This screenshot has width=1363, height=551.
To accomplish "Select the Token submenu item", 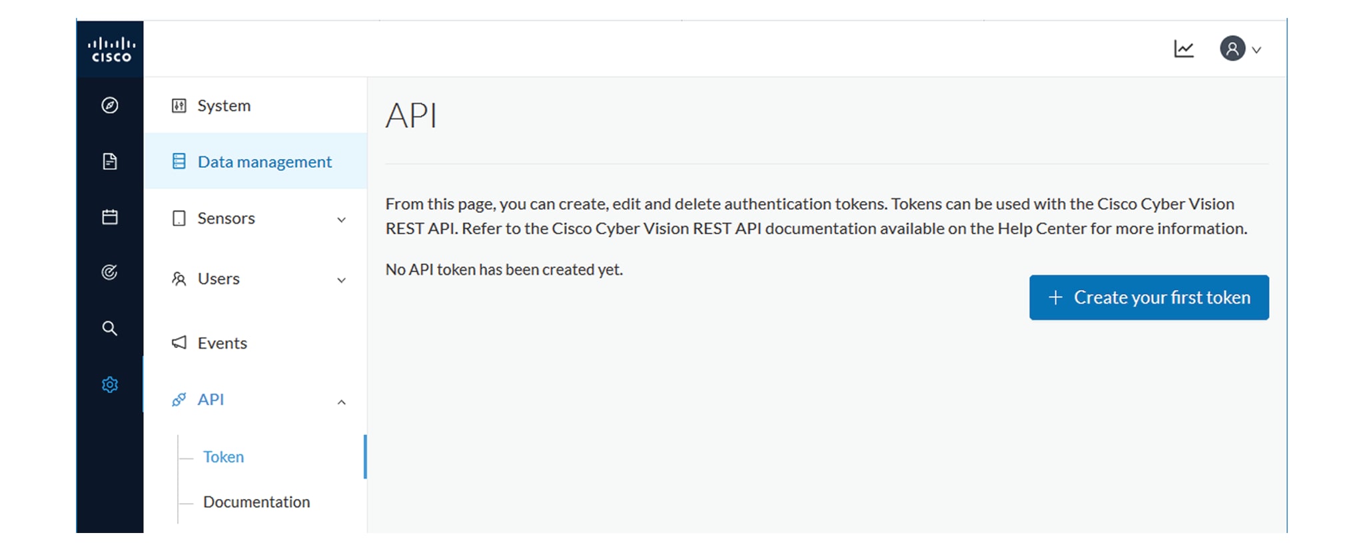I will (x=223, y=457).
